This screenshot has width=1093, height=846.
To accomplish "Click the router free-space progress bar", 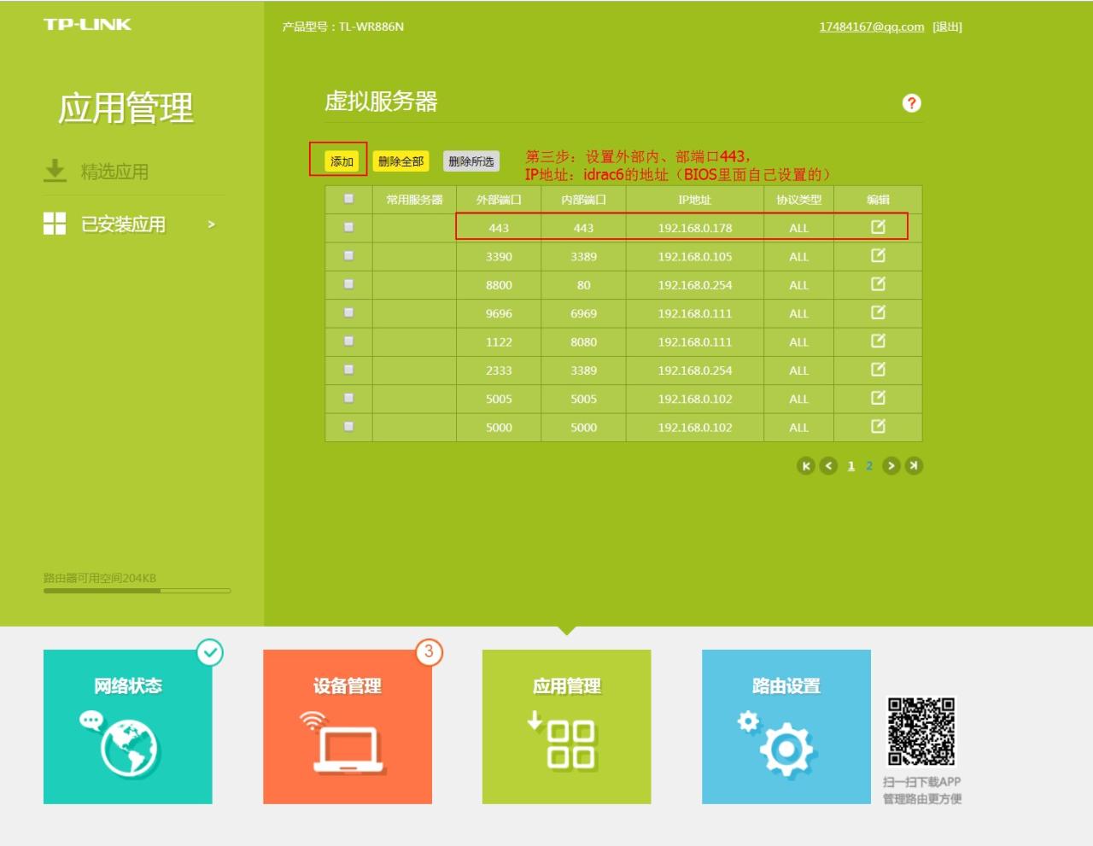I will [x=137, y=591].
